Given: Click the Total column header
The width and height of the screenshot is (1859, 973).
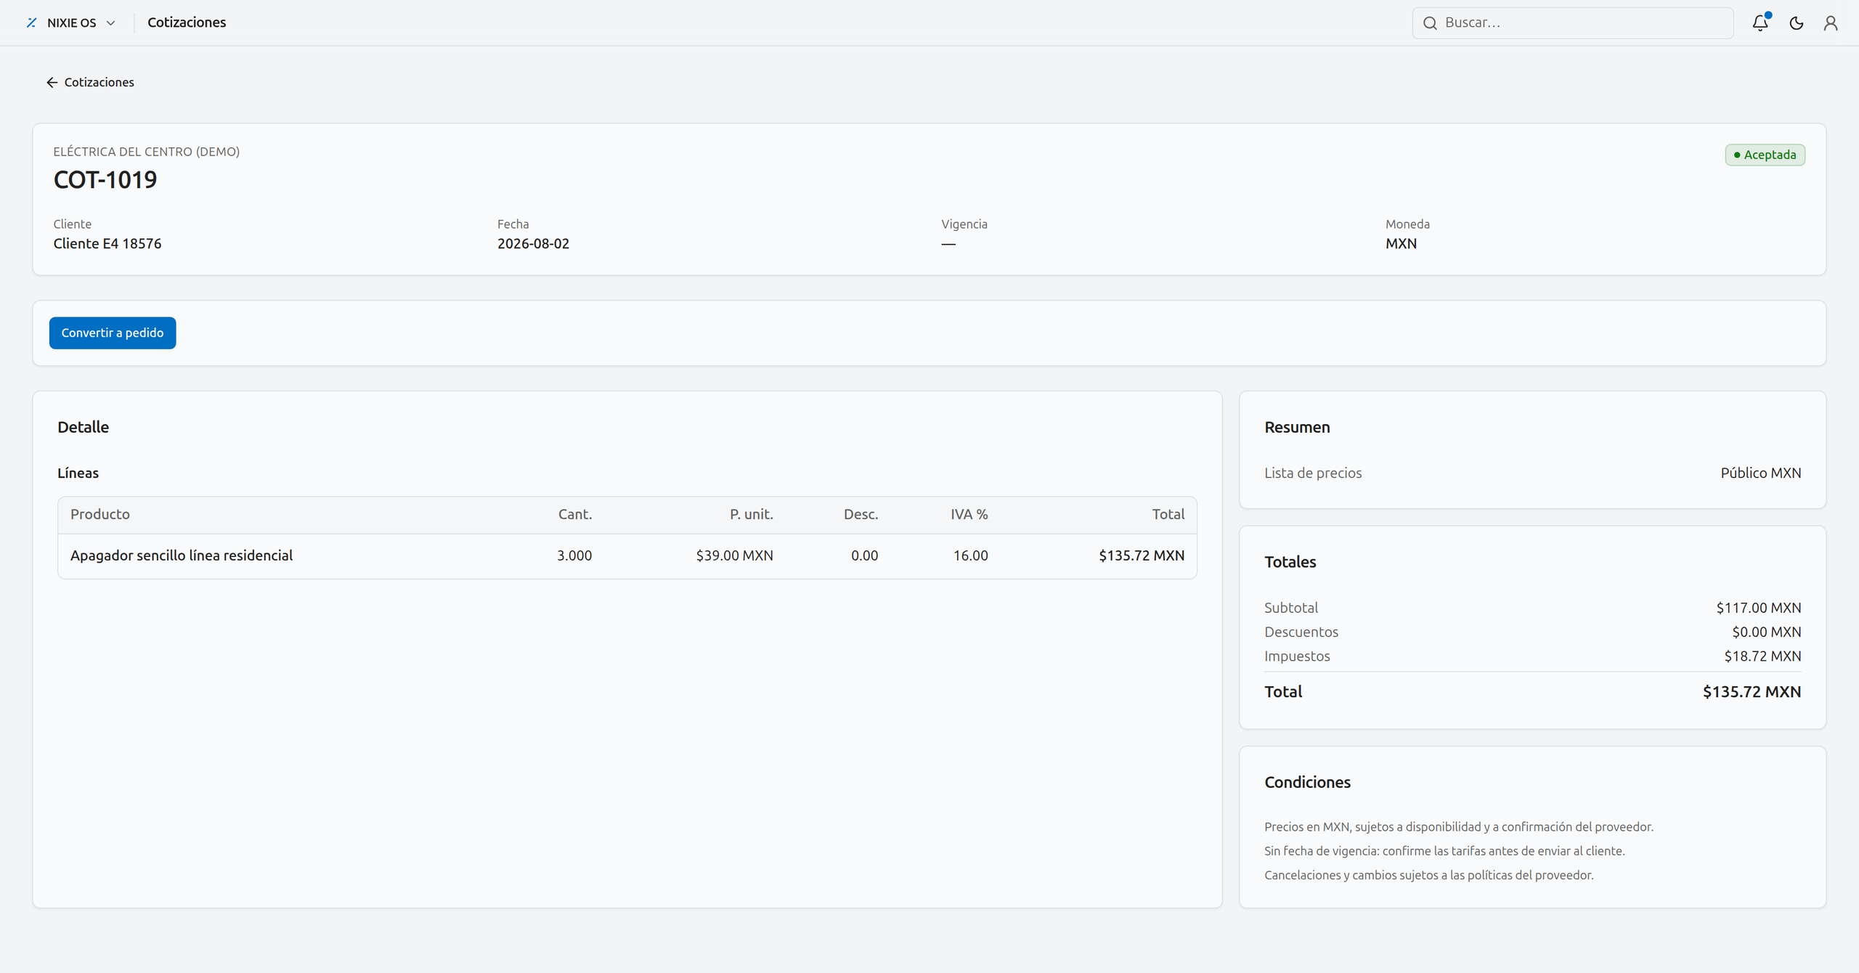Looking at the screenshot, I should 1168,514.
